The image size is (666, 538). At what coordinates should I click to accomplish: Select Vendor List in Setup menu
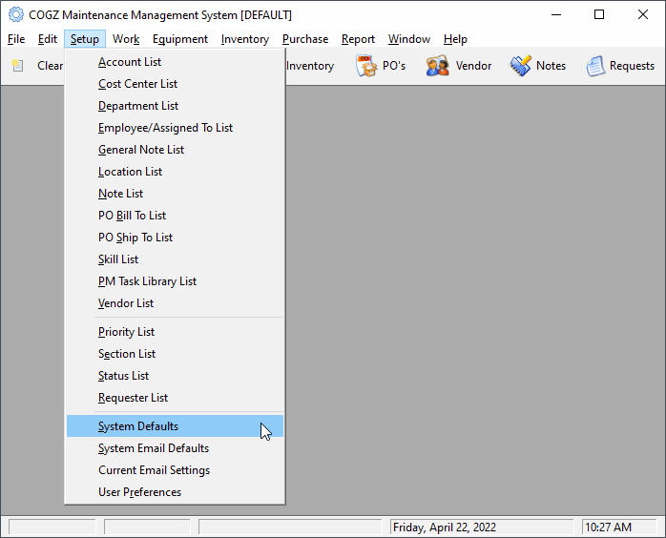click(x=175, y=303)
